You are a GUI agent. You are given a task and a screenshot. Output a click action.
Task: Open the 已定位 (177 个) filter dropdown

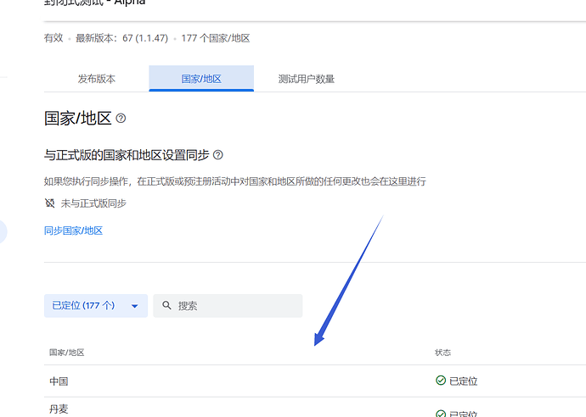click(x=96, y=306)
